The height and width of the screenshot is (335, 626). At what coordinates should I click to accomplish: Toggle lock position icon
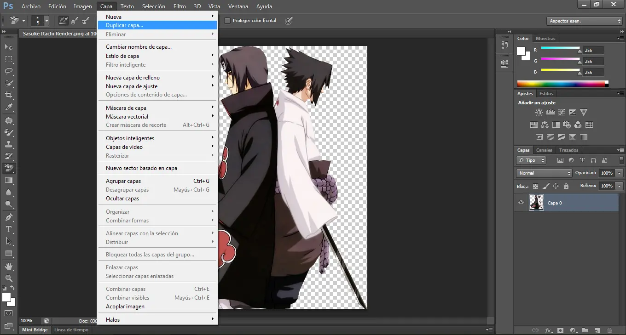(x=556, y=186)
